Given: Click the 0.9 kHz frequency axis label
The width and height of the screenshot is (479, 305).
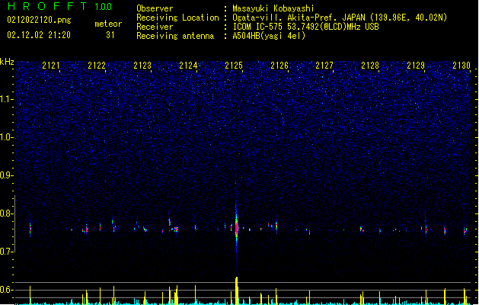Looking at the screenshot, I should (x=6, y=175).
